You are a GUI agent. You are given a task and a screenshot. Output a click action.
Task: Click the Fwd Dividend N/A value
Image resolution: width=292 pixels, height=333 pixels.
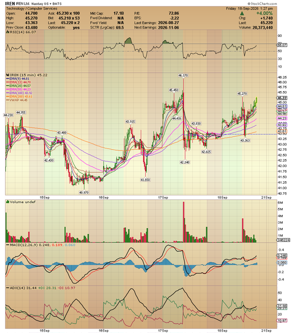click(x=121, y=18)
